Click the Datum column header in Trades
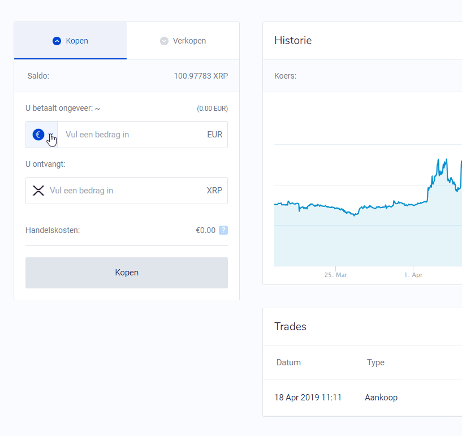This screenshot has width=462, height=436. 288,362
